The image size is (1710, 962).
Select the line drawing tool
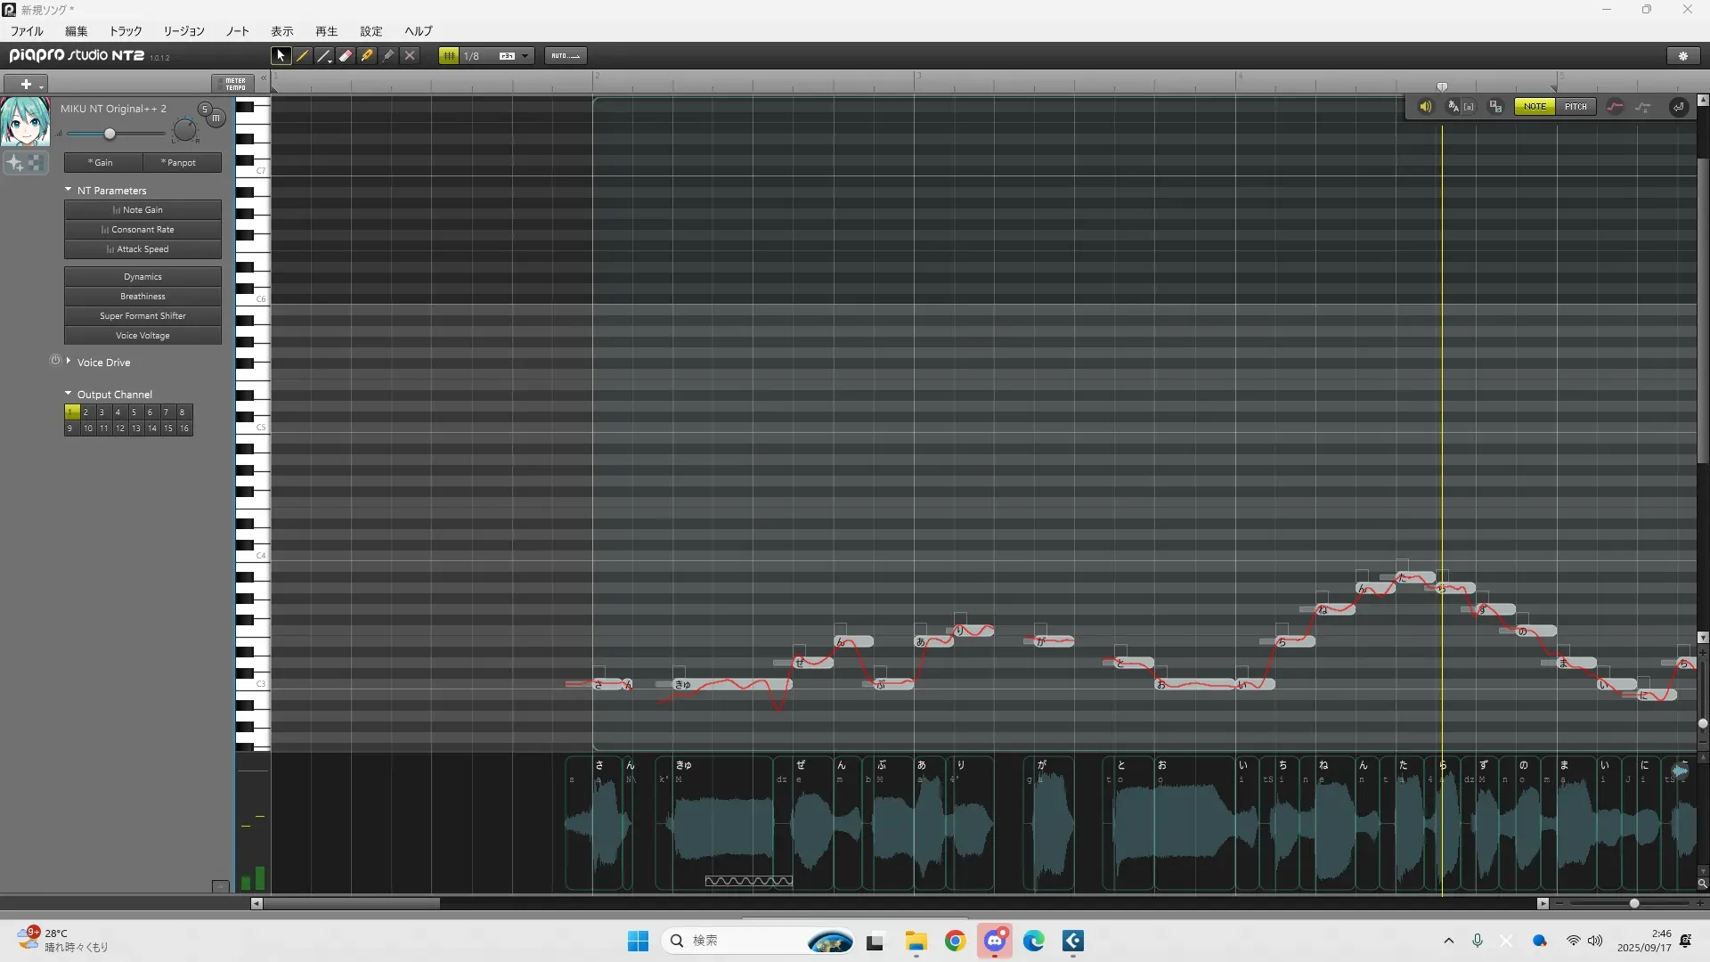[x=324, y=55]
